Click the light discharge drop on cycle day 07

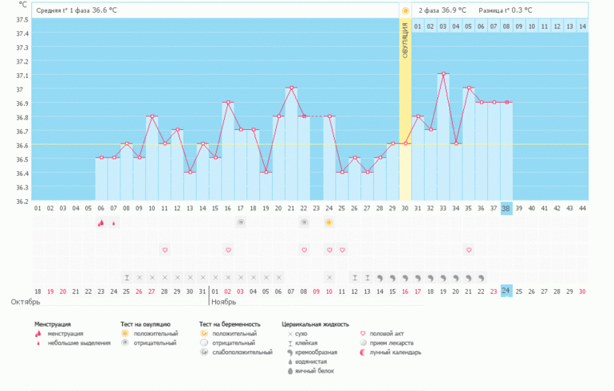tap(113, 223)
